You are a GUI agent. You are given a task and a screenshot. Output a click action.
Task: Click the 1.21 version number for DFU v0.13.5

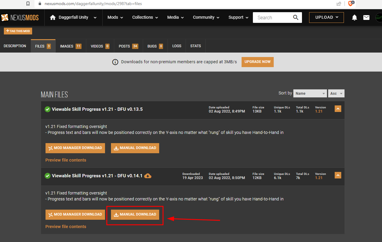coord(319,111)
